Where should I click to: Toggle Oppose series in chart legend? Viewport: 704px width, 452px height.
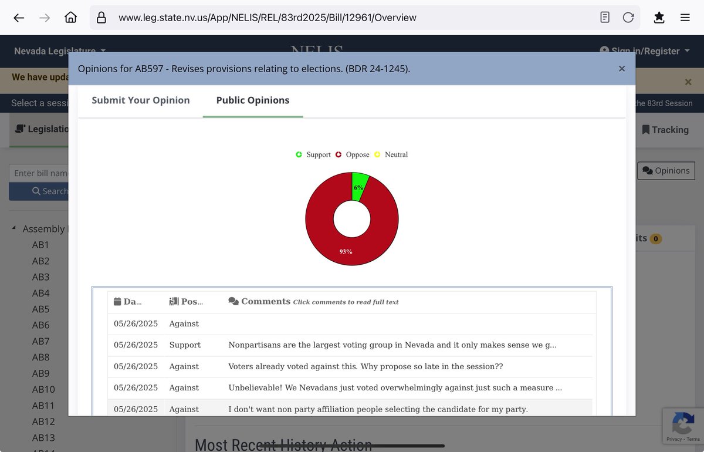(353, 154)
